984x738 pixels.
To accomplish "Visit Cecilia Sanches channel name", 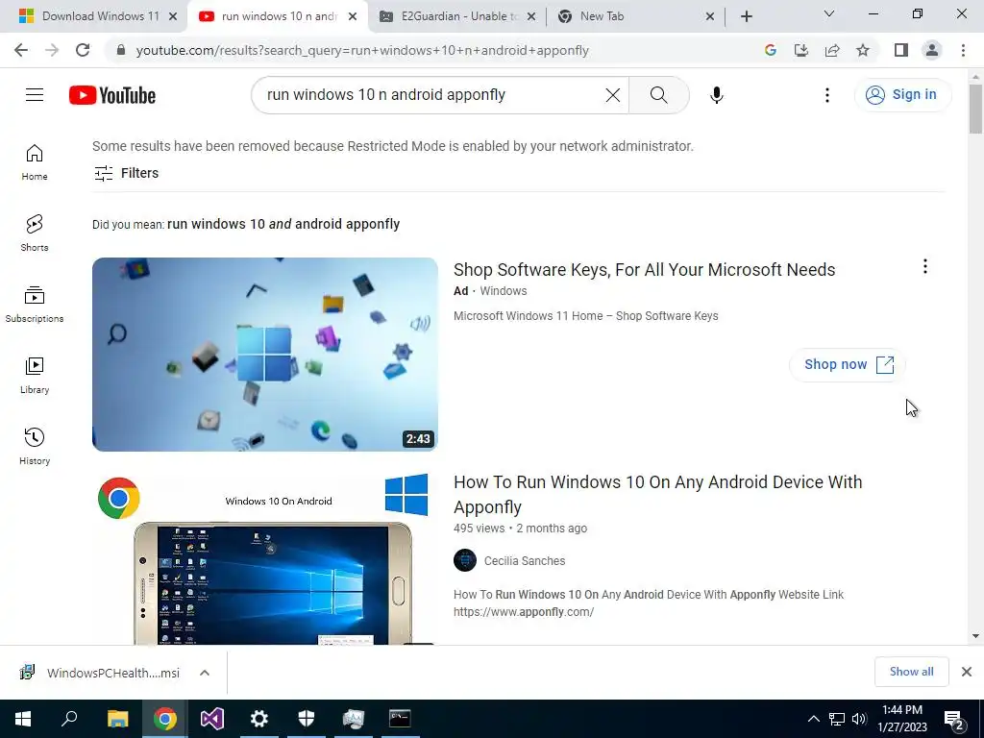I will [525, 561].
